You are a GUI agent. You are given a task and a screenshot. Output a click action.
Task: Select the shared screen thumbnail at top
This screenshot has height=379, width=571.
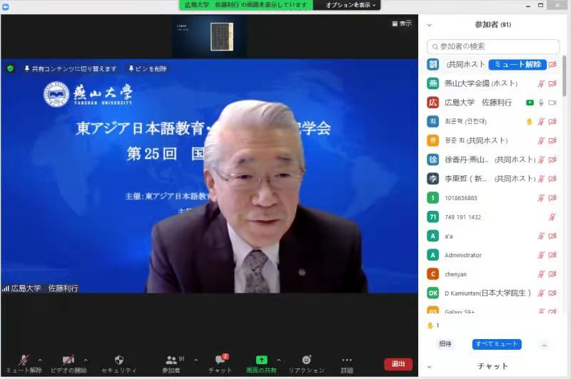coord(220,36)
